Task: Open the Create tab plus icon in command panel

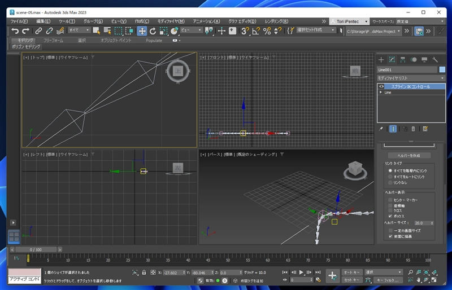Action: pos(381,60)
